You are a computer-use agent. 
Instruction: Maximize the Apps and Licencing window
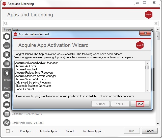click(x=145, y=3)
